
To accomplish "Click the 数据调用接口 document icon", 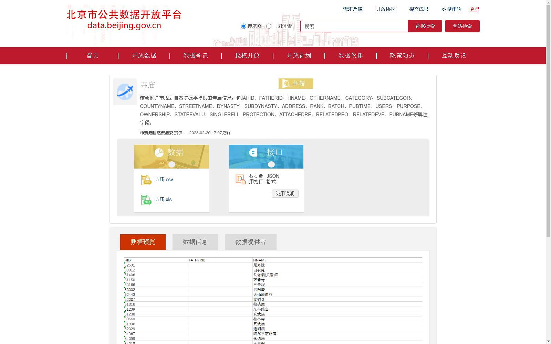I will point(240,179).
